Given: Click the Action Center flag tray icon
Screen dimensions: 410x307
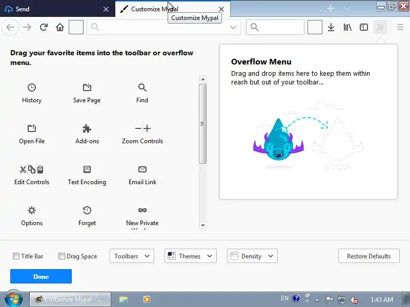Looking at the screenshot, I should 329,299.
